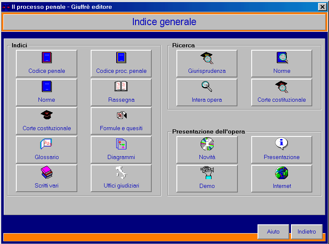Screen dimensions: 329x244
Task: Open the Internet globe icon
Action: tap(282, 178)
